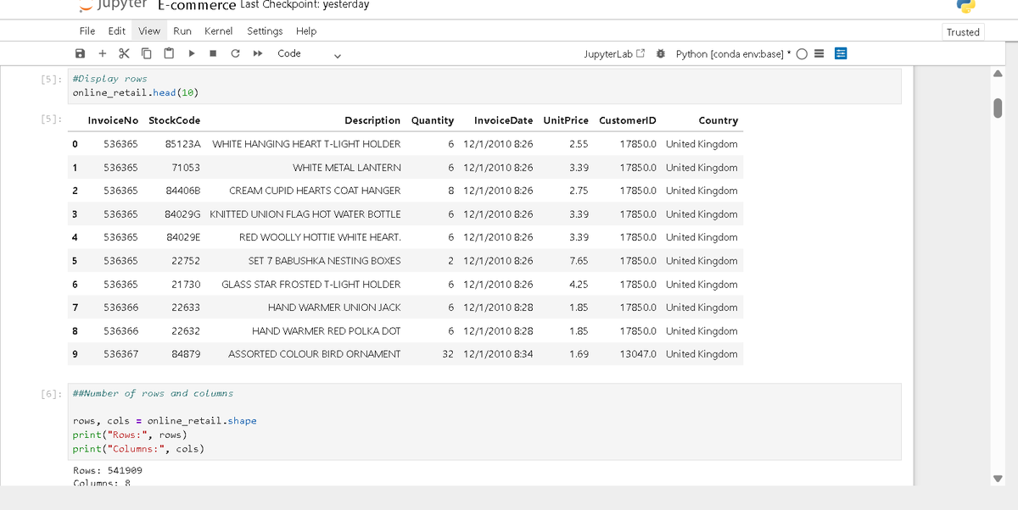This screenshot has width=1018, height=510.
Task: Select the WHITE METAL LANTERN description
Action: [x=347, y=168]
